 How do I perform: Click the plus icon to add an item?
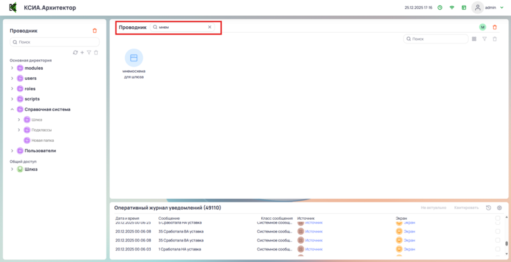82,52
